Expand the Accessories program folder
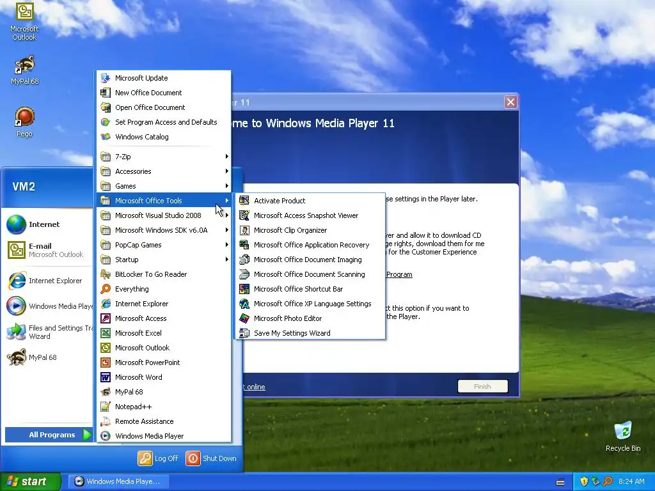655x491 pixels. pos(164,171)
